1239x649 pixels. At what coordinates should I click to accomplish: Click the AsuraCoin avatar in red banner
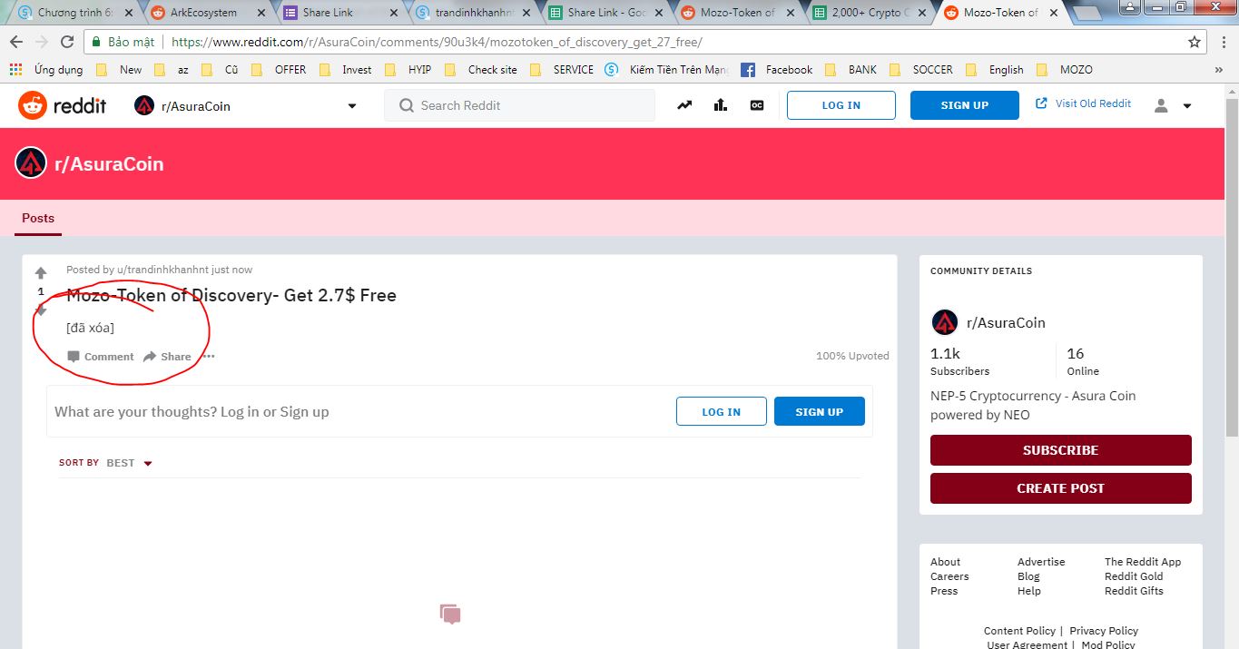[31, 163]
